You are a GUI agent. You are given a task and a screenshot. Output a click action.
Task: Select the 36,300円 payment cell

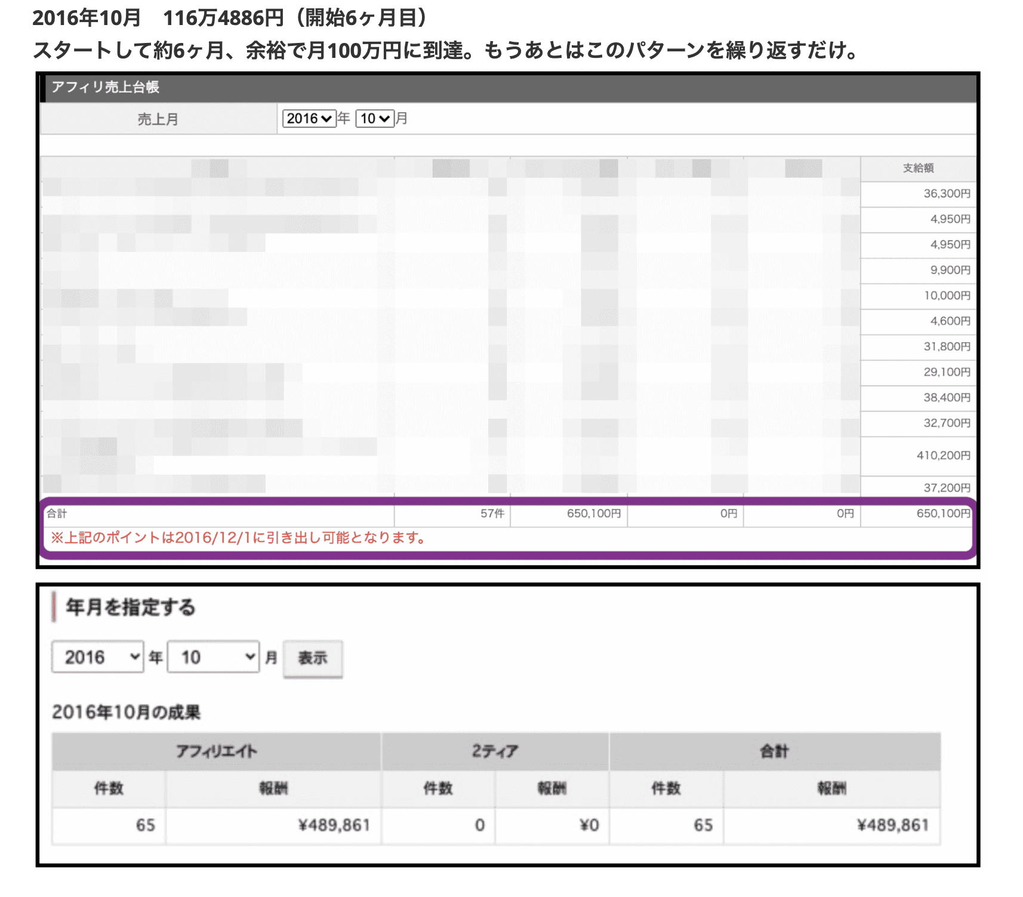[x=946, y=194]
